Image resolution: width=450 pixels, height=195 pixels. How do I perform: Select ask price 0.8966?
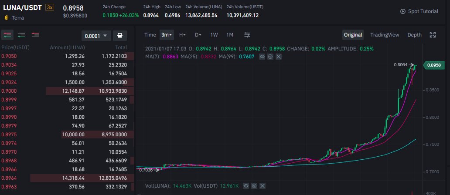coord(9,169)
